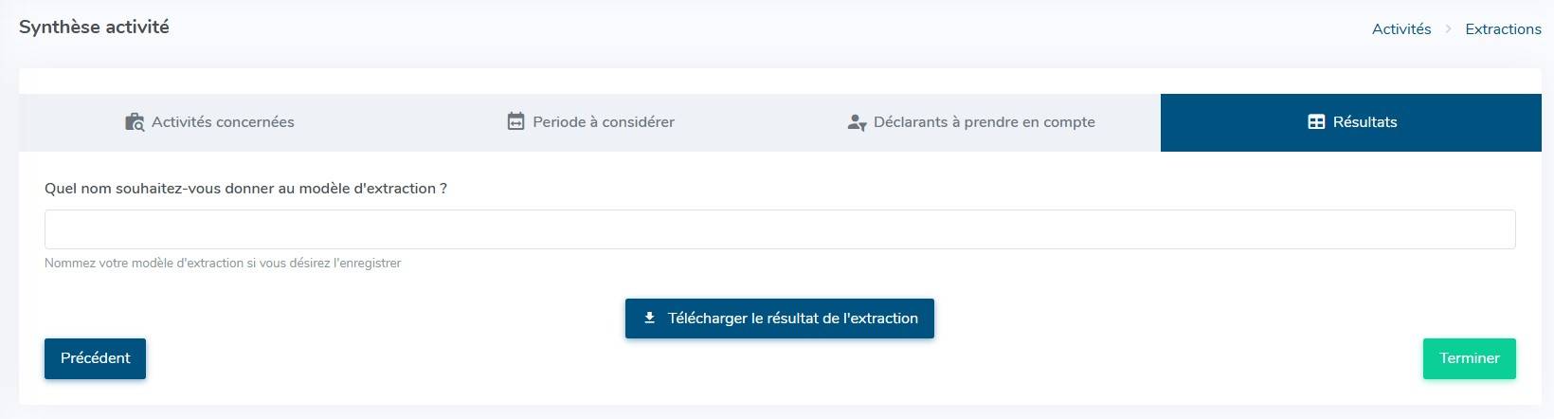
Task: Click the breadcrumb chevron separator
Action: pyautogui.click(x=1448, y=29)
